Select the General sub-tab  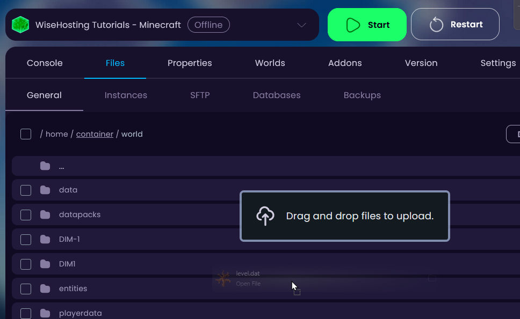(44, 95)
